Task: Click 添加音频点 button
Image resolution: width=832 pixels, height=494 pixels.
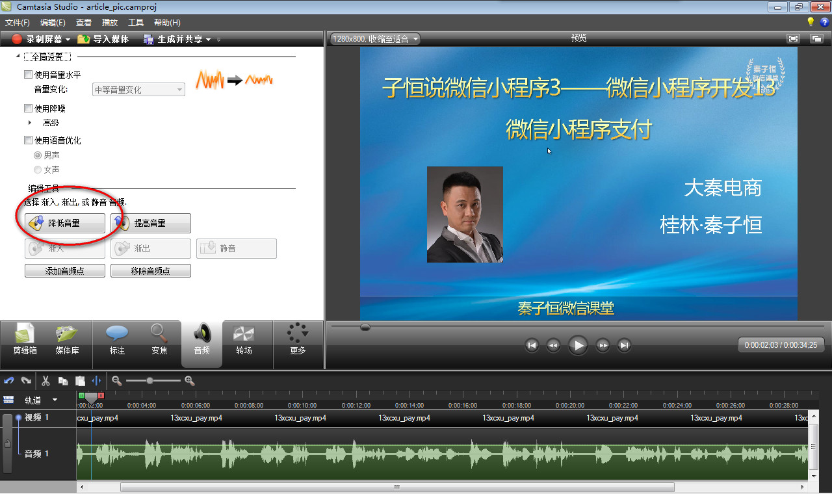Action: pos(65,271)
